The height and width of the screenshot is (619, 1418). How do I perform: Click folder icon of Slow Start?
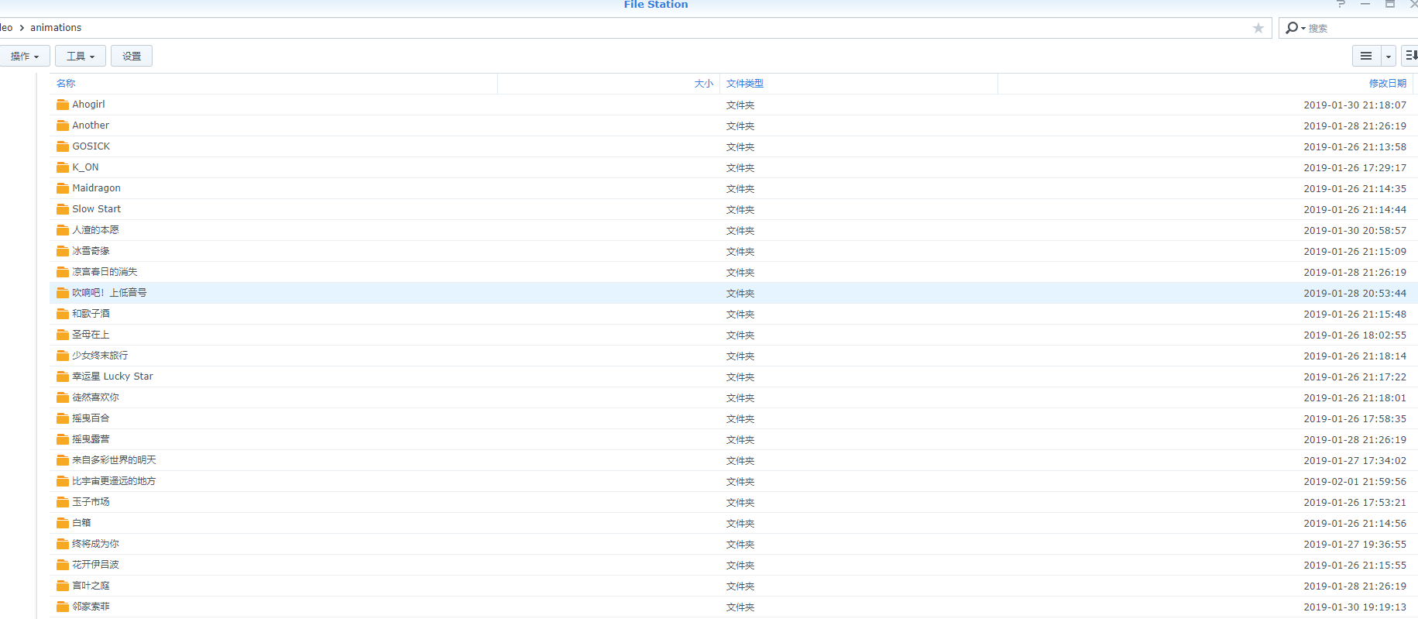[x=63, y=209]
